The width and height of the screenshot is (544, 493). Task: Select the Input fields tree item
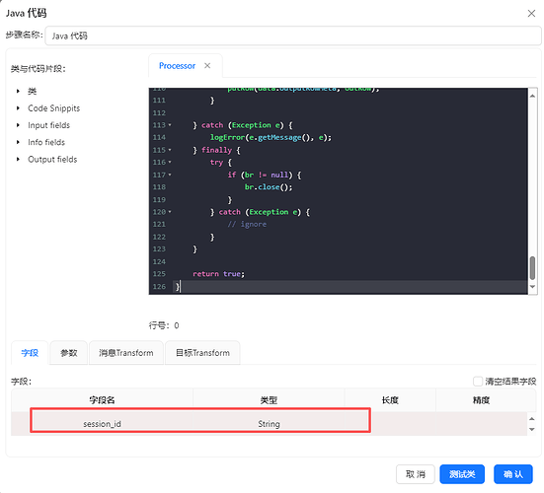coord(49,125)
